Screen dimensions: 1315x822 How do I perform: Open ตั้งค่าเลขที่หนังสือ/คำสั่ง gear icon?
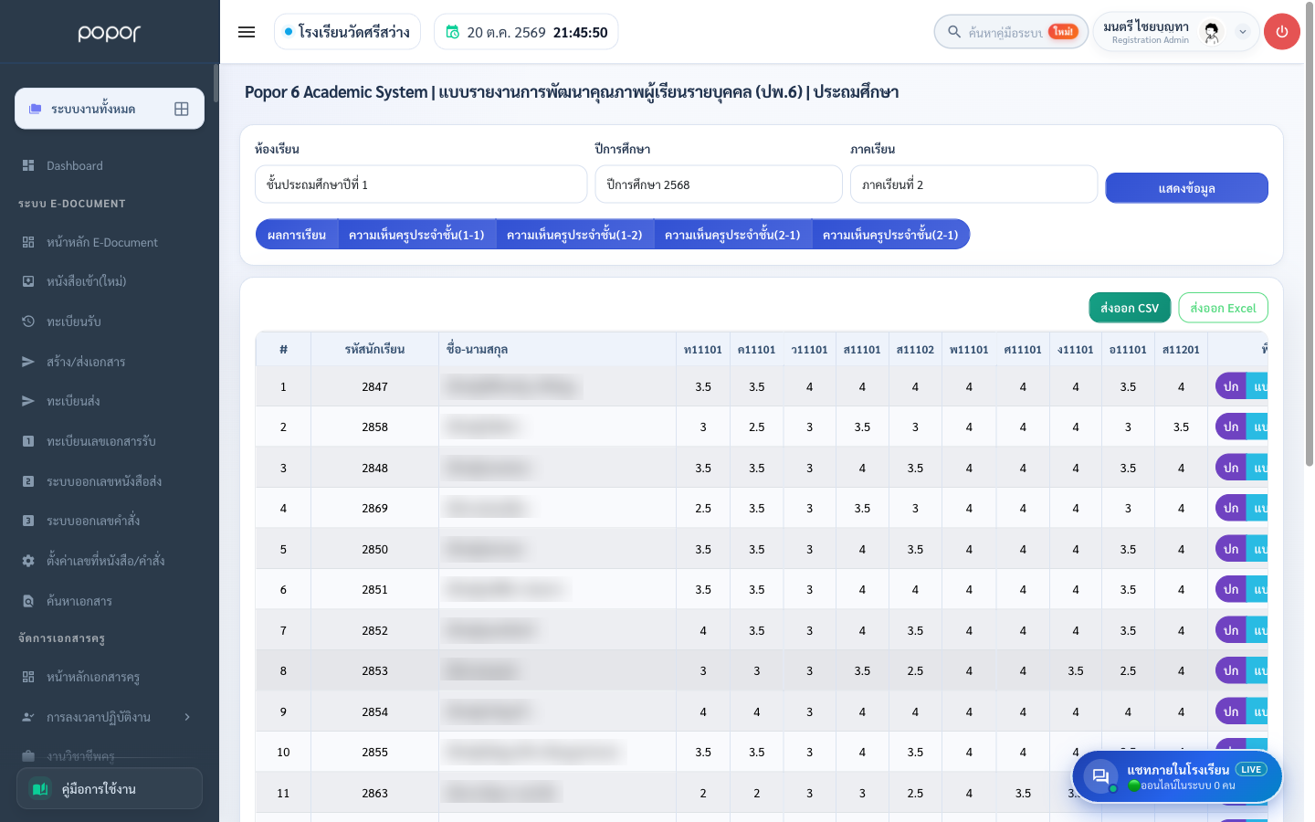[x=28, y=561]
